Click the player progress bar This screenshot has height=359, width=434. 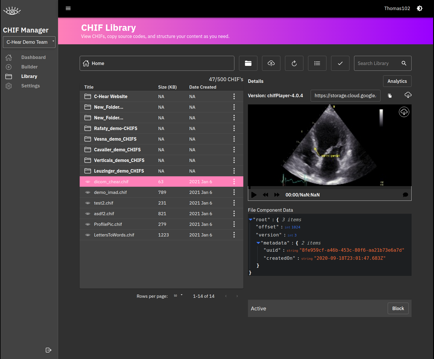tap(330, 187)
